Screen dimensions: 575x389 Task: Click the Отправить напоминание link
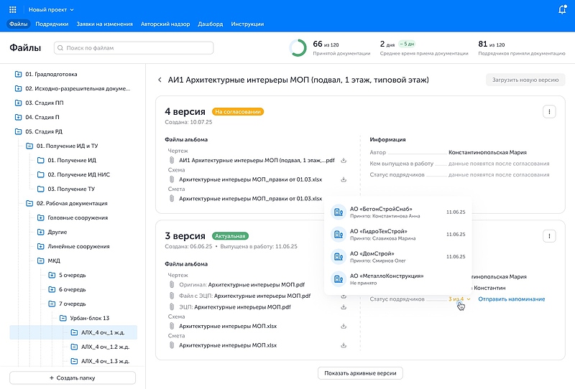pyautogui.click(x=511, y=299)
